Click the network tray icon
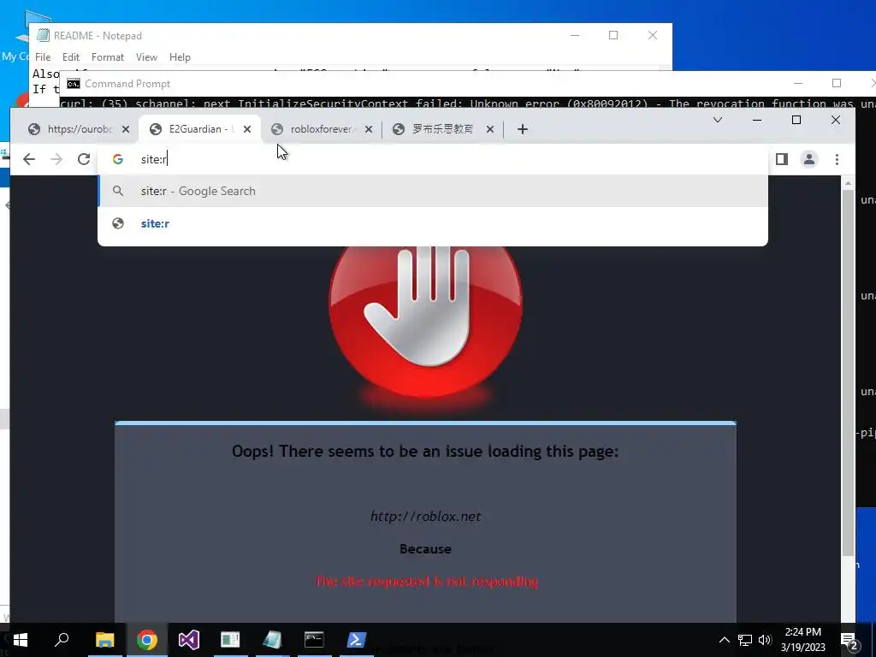This screenshot has width=876, height=657. click(x=745, y=640)
